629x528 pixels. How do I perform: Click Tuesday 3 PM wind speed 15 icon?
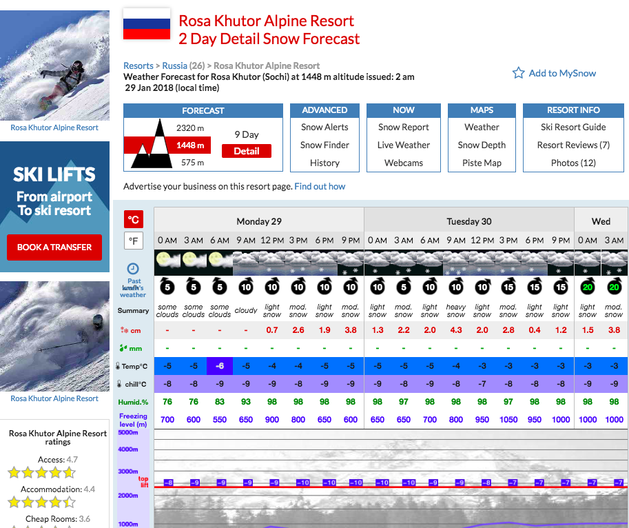coord(508,287)
